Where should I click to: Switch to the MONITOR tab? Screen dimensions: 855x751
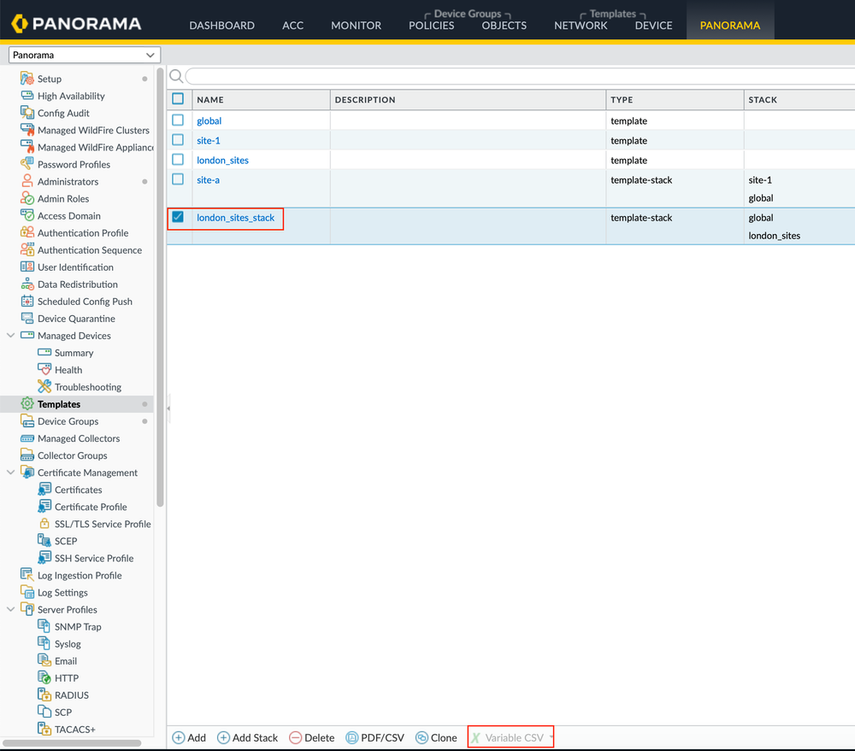point(356,25)
